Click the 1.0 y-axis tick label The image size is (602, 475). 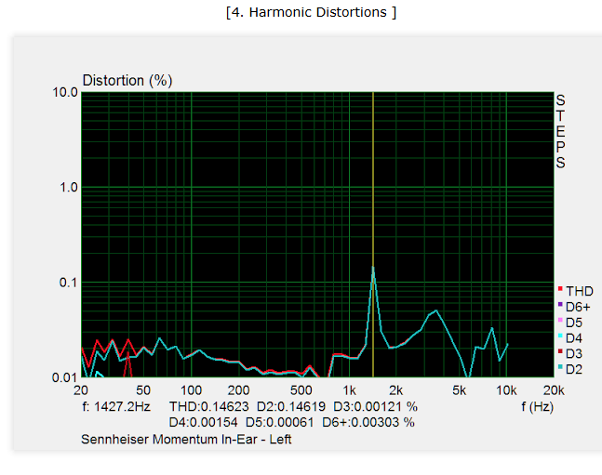coord(69,187)
